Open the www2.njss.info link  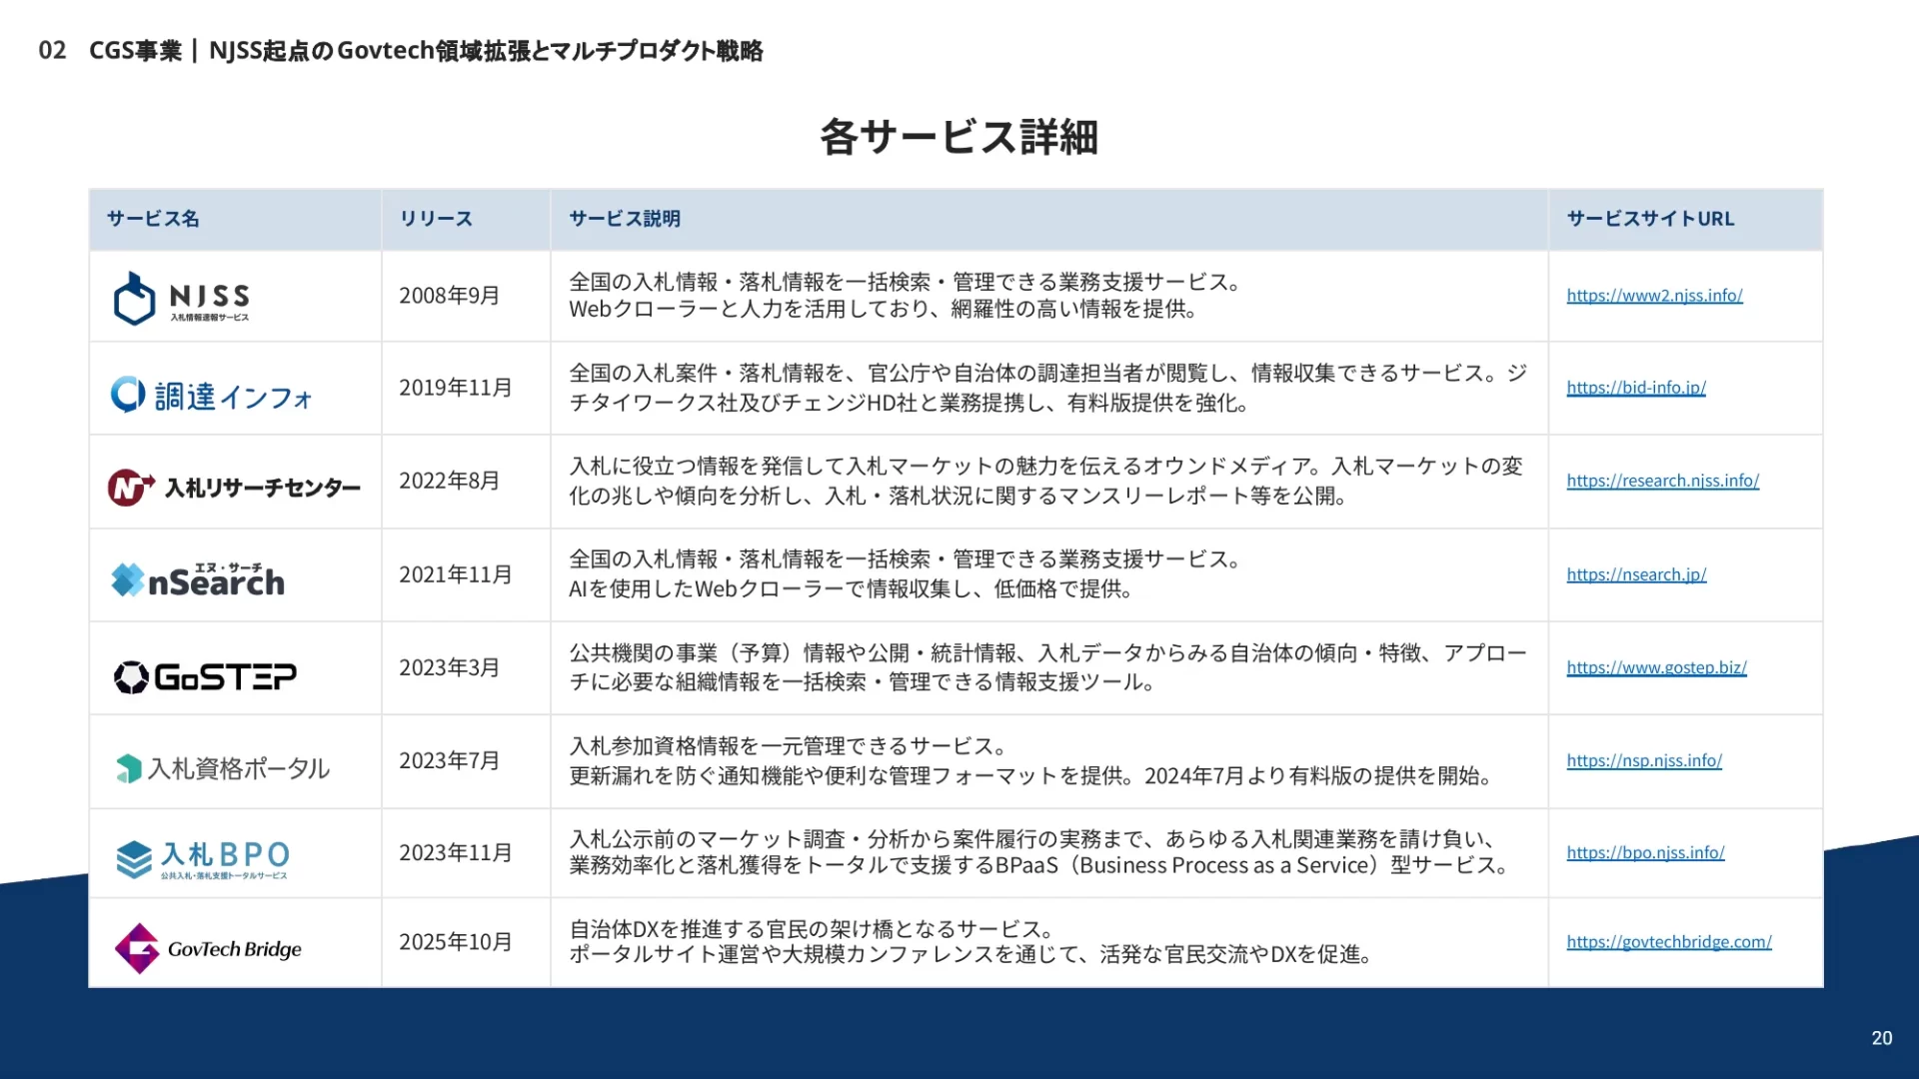tap(1654, 296)
